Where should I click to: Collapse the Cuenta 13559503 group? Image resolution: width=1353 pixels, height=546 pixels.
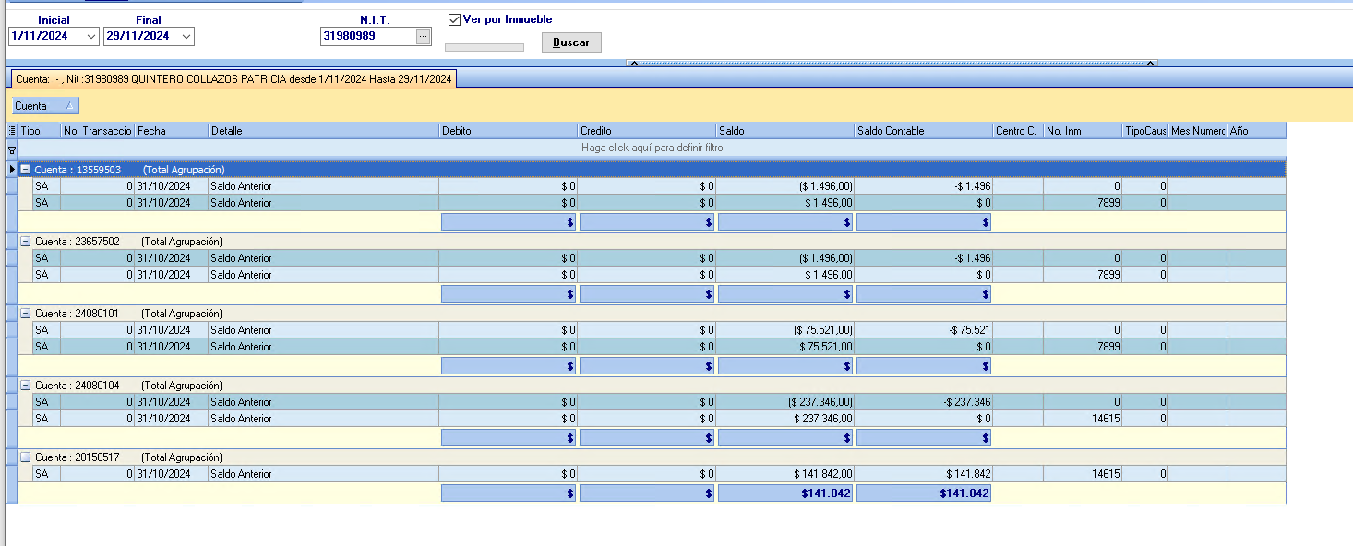pos(26,170)
